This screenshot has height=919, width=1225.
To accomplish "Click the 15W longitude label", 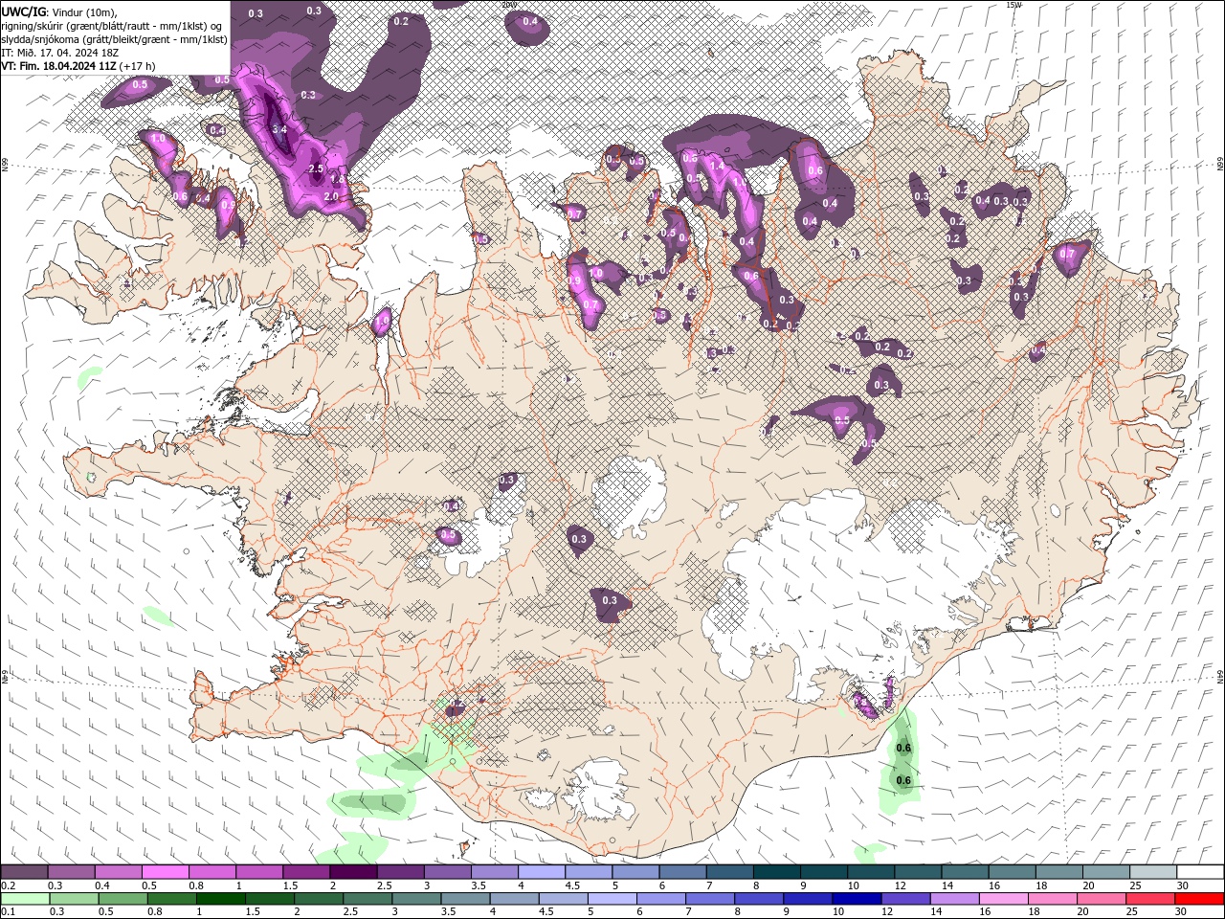I will click(x=1013, y=5).
